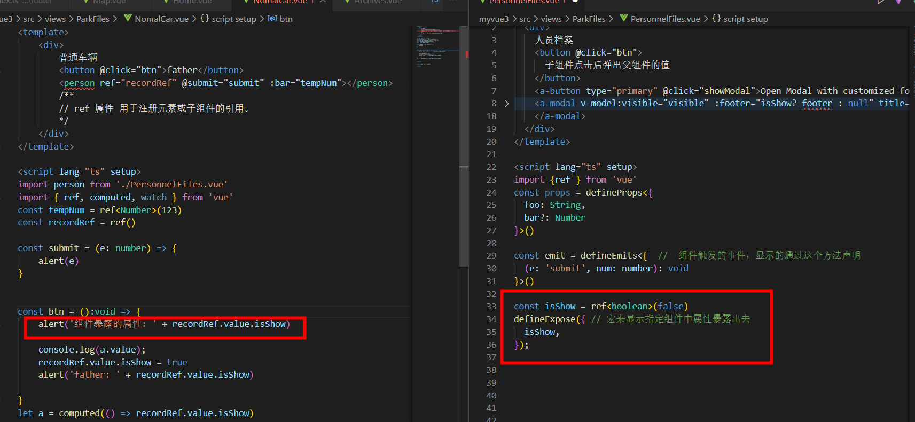Viewport: 915px width, 422px height.
Task: Click the left editor's minimap preview
Action: coord(436,45)
